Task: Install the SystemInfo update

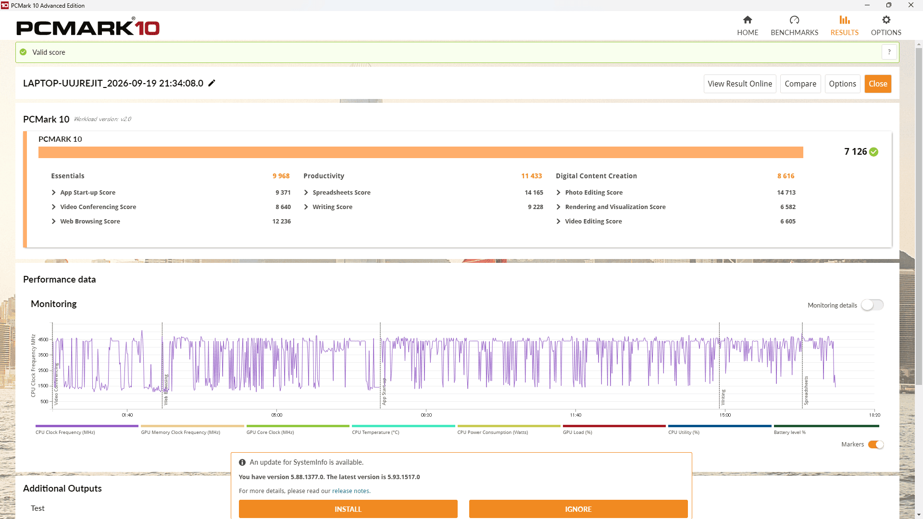Action: (348, 509)
